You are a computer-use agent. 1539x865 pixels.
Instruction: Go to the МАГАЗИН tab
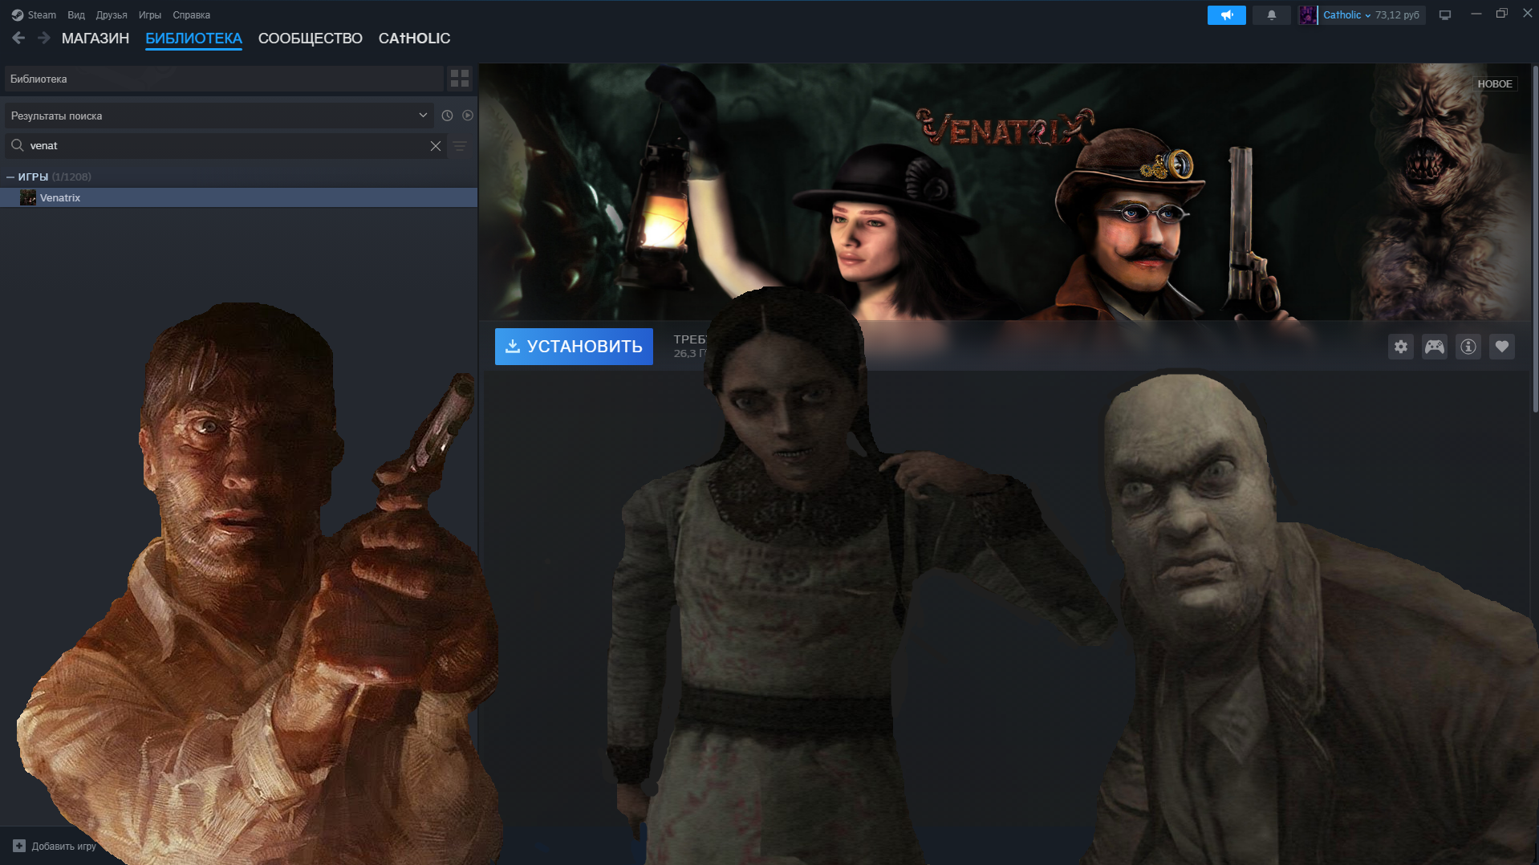(95, 39)
